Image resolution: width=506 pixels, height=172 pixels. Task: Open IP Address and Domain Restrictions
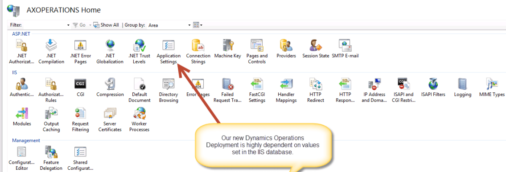(374, 90)
